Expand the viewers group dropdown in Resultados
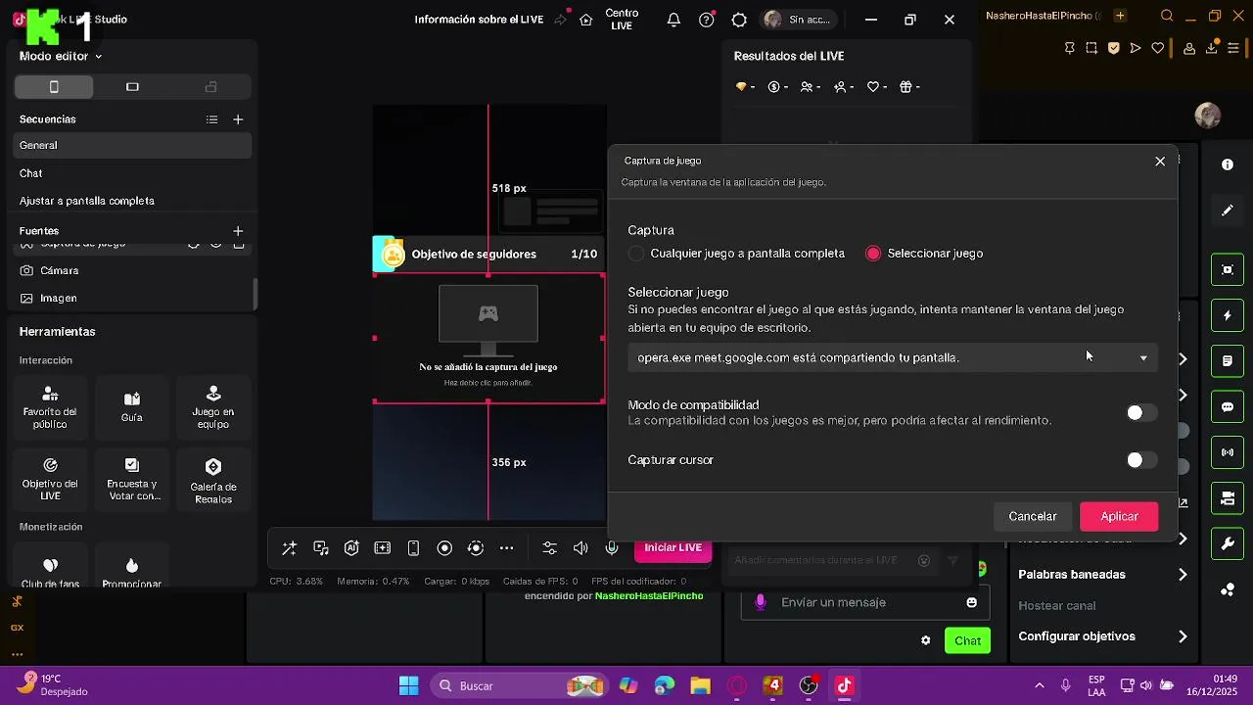This screenshot has height=705, width=1253. (x=811, y=87)
